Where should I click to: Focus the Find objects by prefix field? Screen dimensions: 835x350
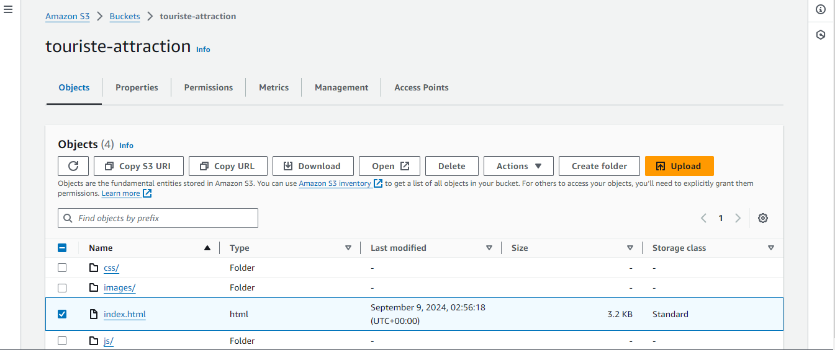(158, 218)
